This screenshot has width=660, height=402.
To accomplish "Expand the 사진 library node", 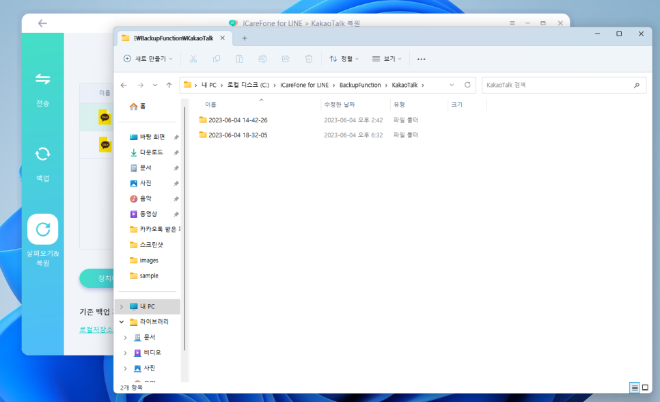I will click(125, 368).
